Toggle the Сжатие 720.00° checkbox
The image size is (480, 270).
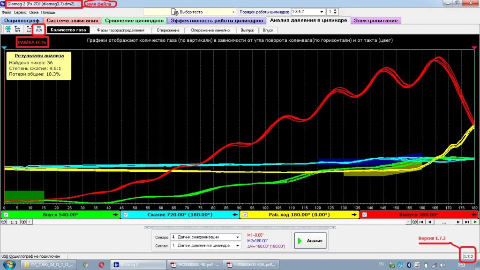pos(126,215)
